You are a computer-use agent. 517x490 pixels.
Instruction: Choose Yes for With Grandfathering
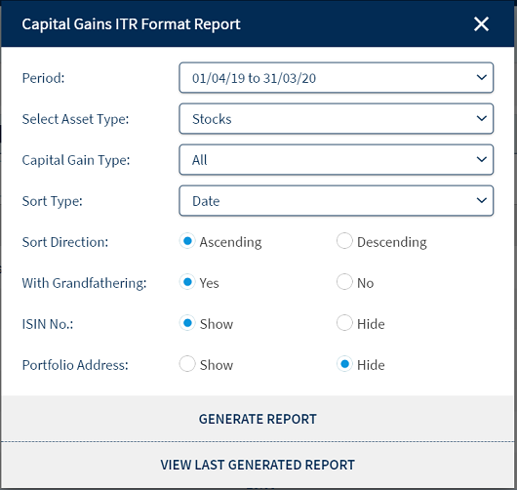[x=187, y=282]
